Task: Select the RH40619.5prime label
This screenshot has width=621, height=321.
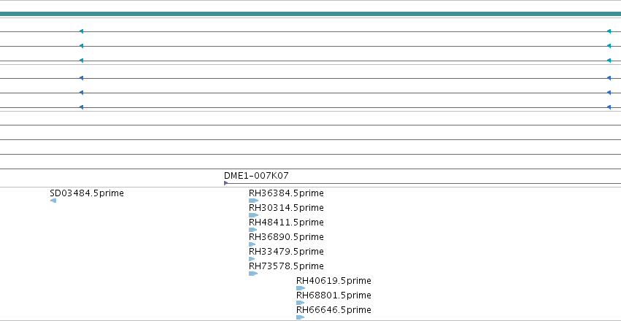Action: tap(333, 281)
